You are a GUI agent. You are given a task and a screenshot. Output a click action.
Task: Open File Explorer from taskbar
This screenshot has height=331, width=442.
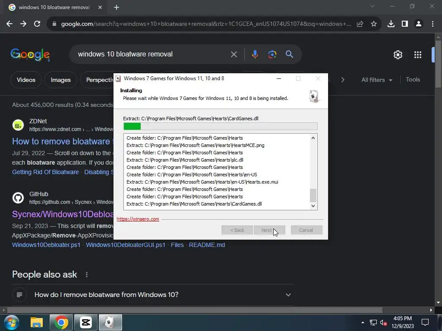(37, 322)
